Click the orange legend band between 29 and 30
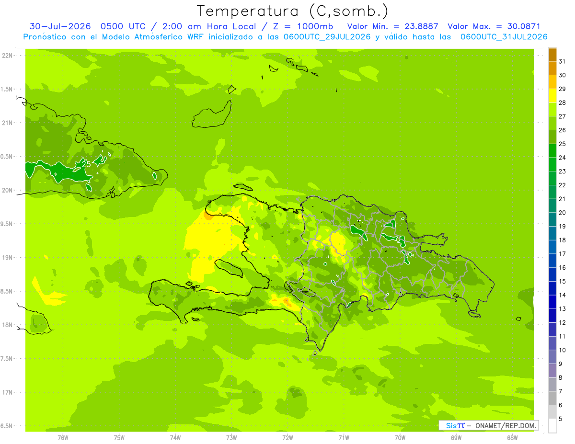 click(552, 81)
